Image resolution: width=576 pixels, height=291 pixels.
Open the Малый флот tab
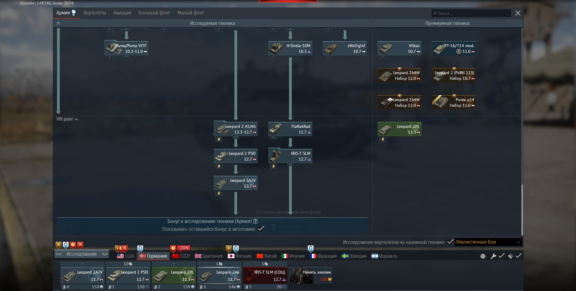pyautogui.click(x=191, y=13)
